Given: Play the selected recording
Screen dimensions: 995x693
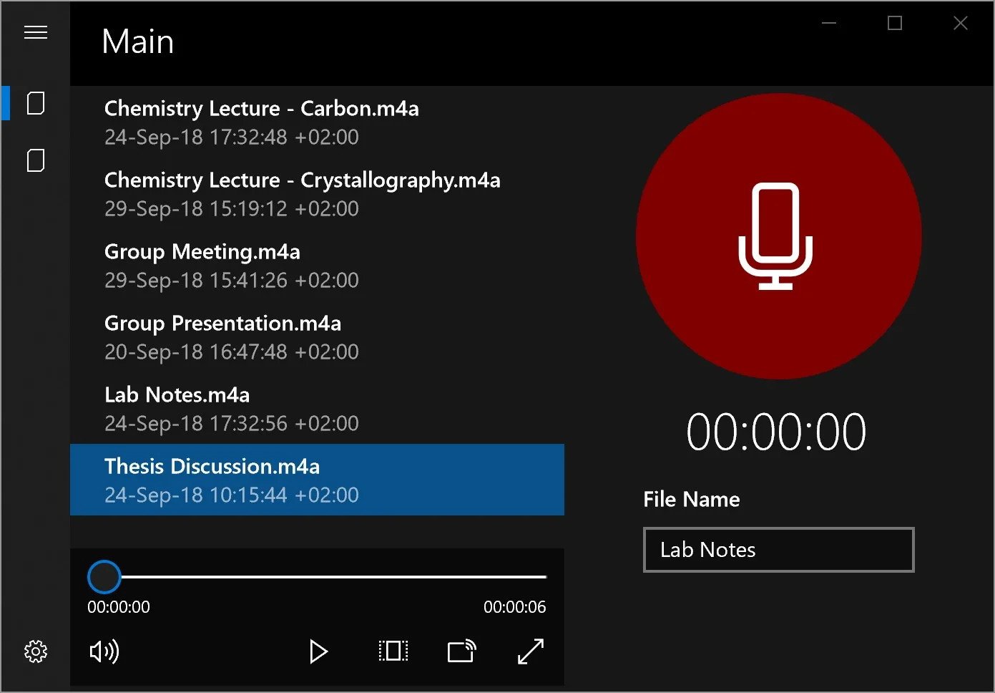Looking at the screenshot, I should click(x=318, y=651).
